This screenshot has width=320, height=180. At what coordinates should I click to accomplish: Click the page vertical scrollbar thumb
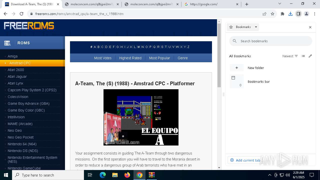[x=219, y=55]
